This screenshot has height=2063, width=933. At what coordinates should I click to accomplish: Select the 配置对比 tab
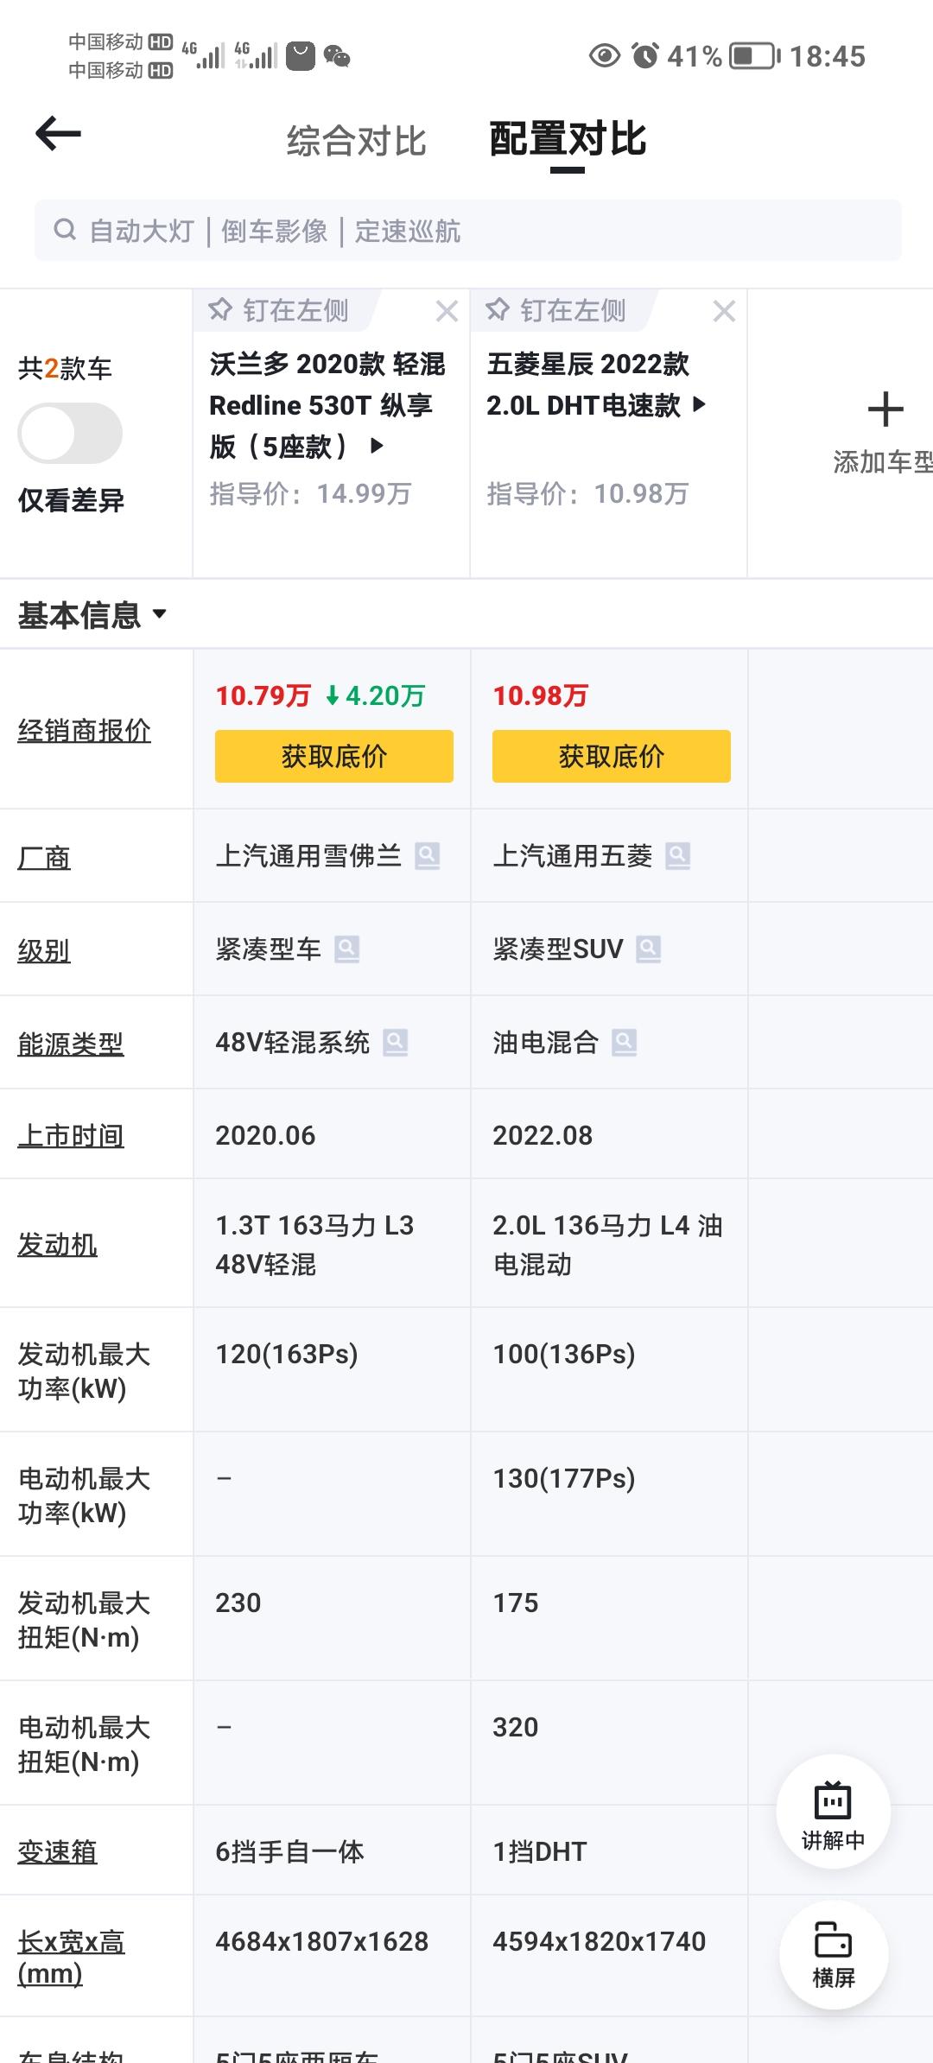568,139
